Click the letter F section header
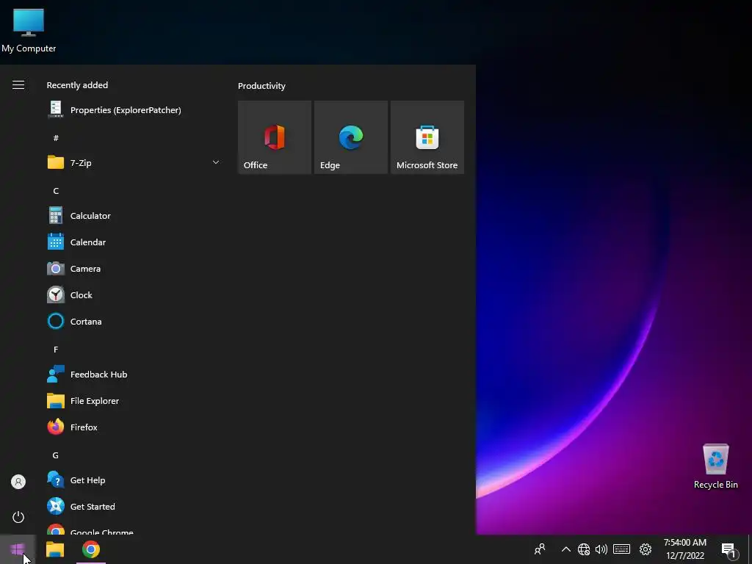 click(x=56, y=349)
